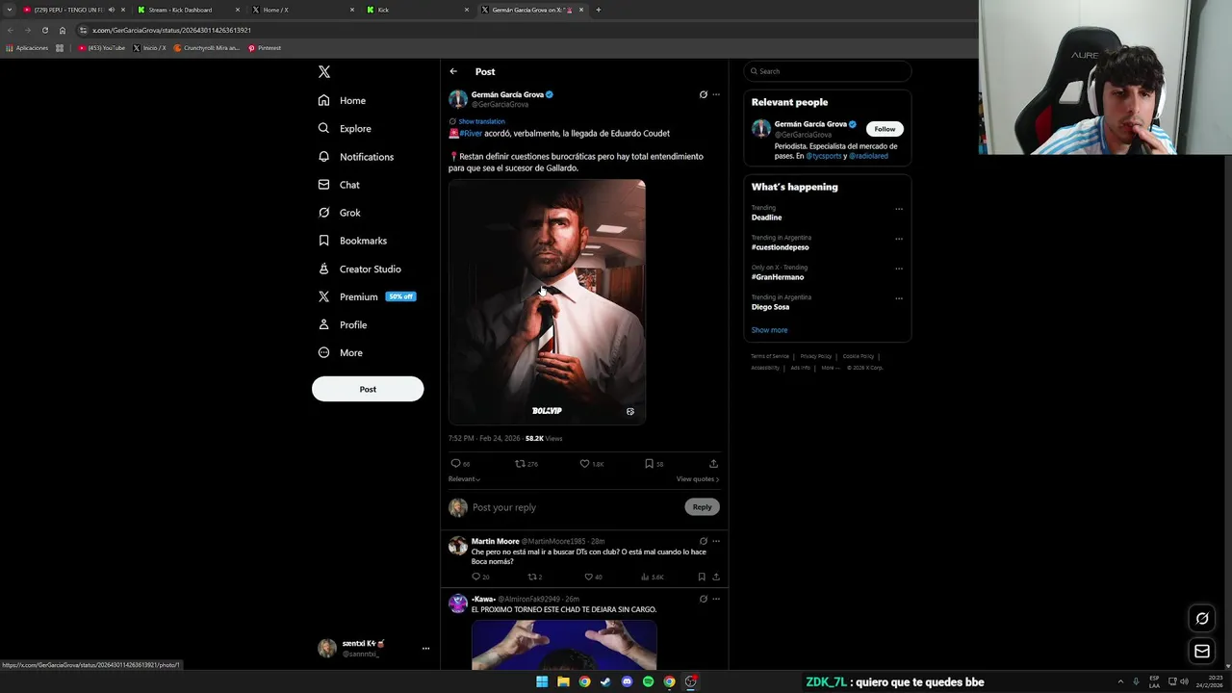The height and width of the screenshot is (693, 1232).
Task: Open the @tycsports mention link
Action: click(x=824, y=156)
